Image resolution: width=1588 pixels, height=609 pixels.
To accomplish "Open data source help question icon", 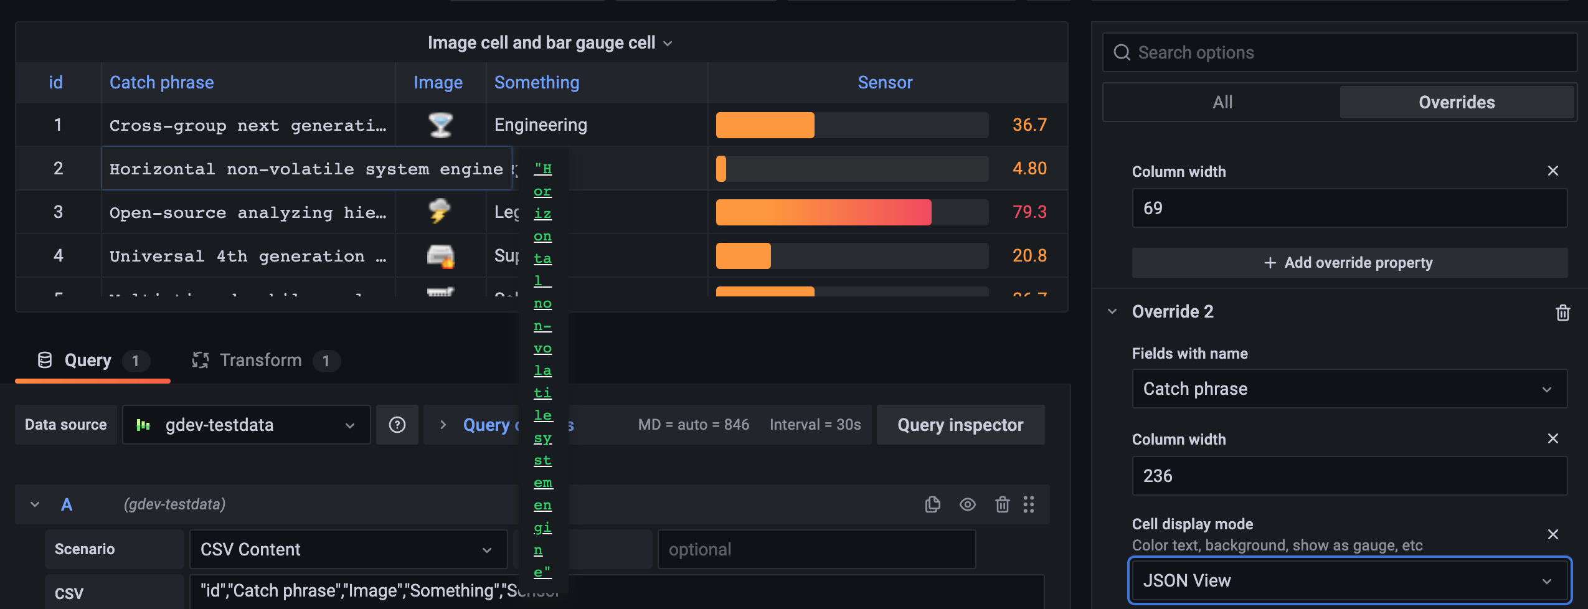I will tap(397, 425).
